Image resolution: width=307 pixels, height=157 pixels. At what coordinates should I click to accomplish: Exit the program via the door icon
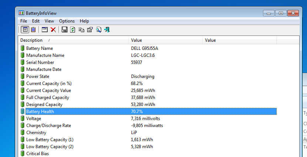107,30
